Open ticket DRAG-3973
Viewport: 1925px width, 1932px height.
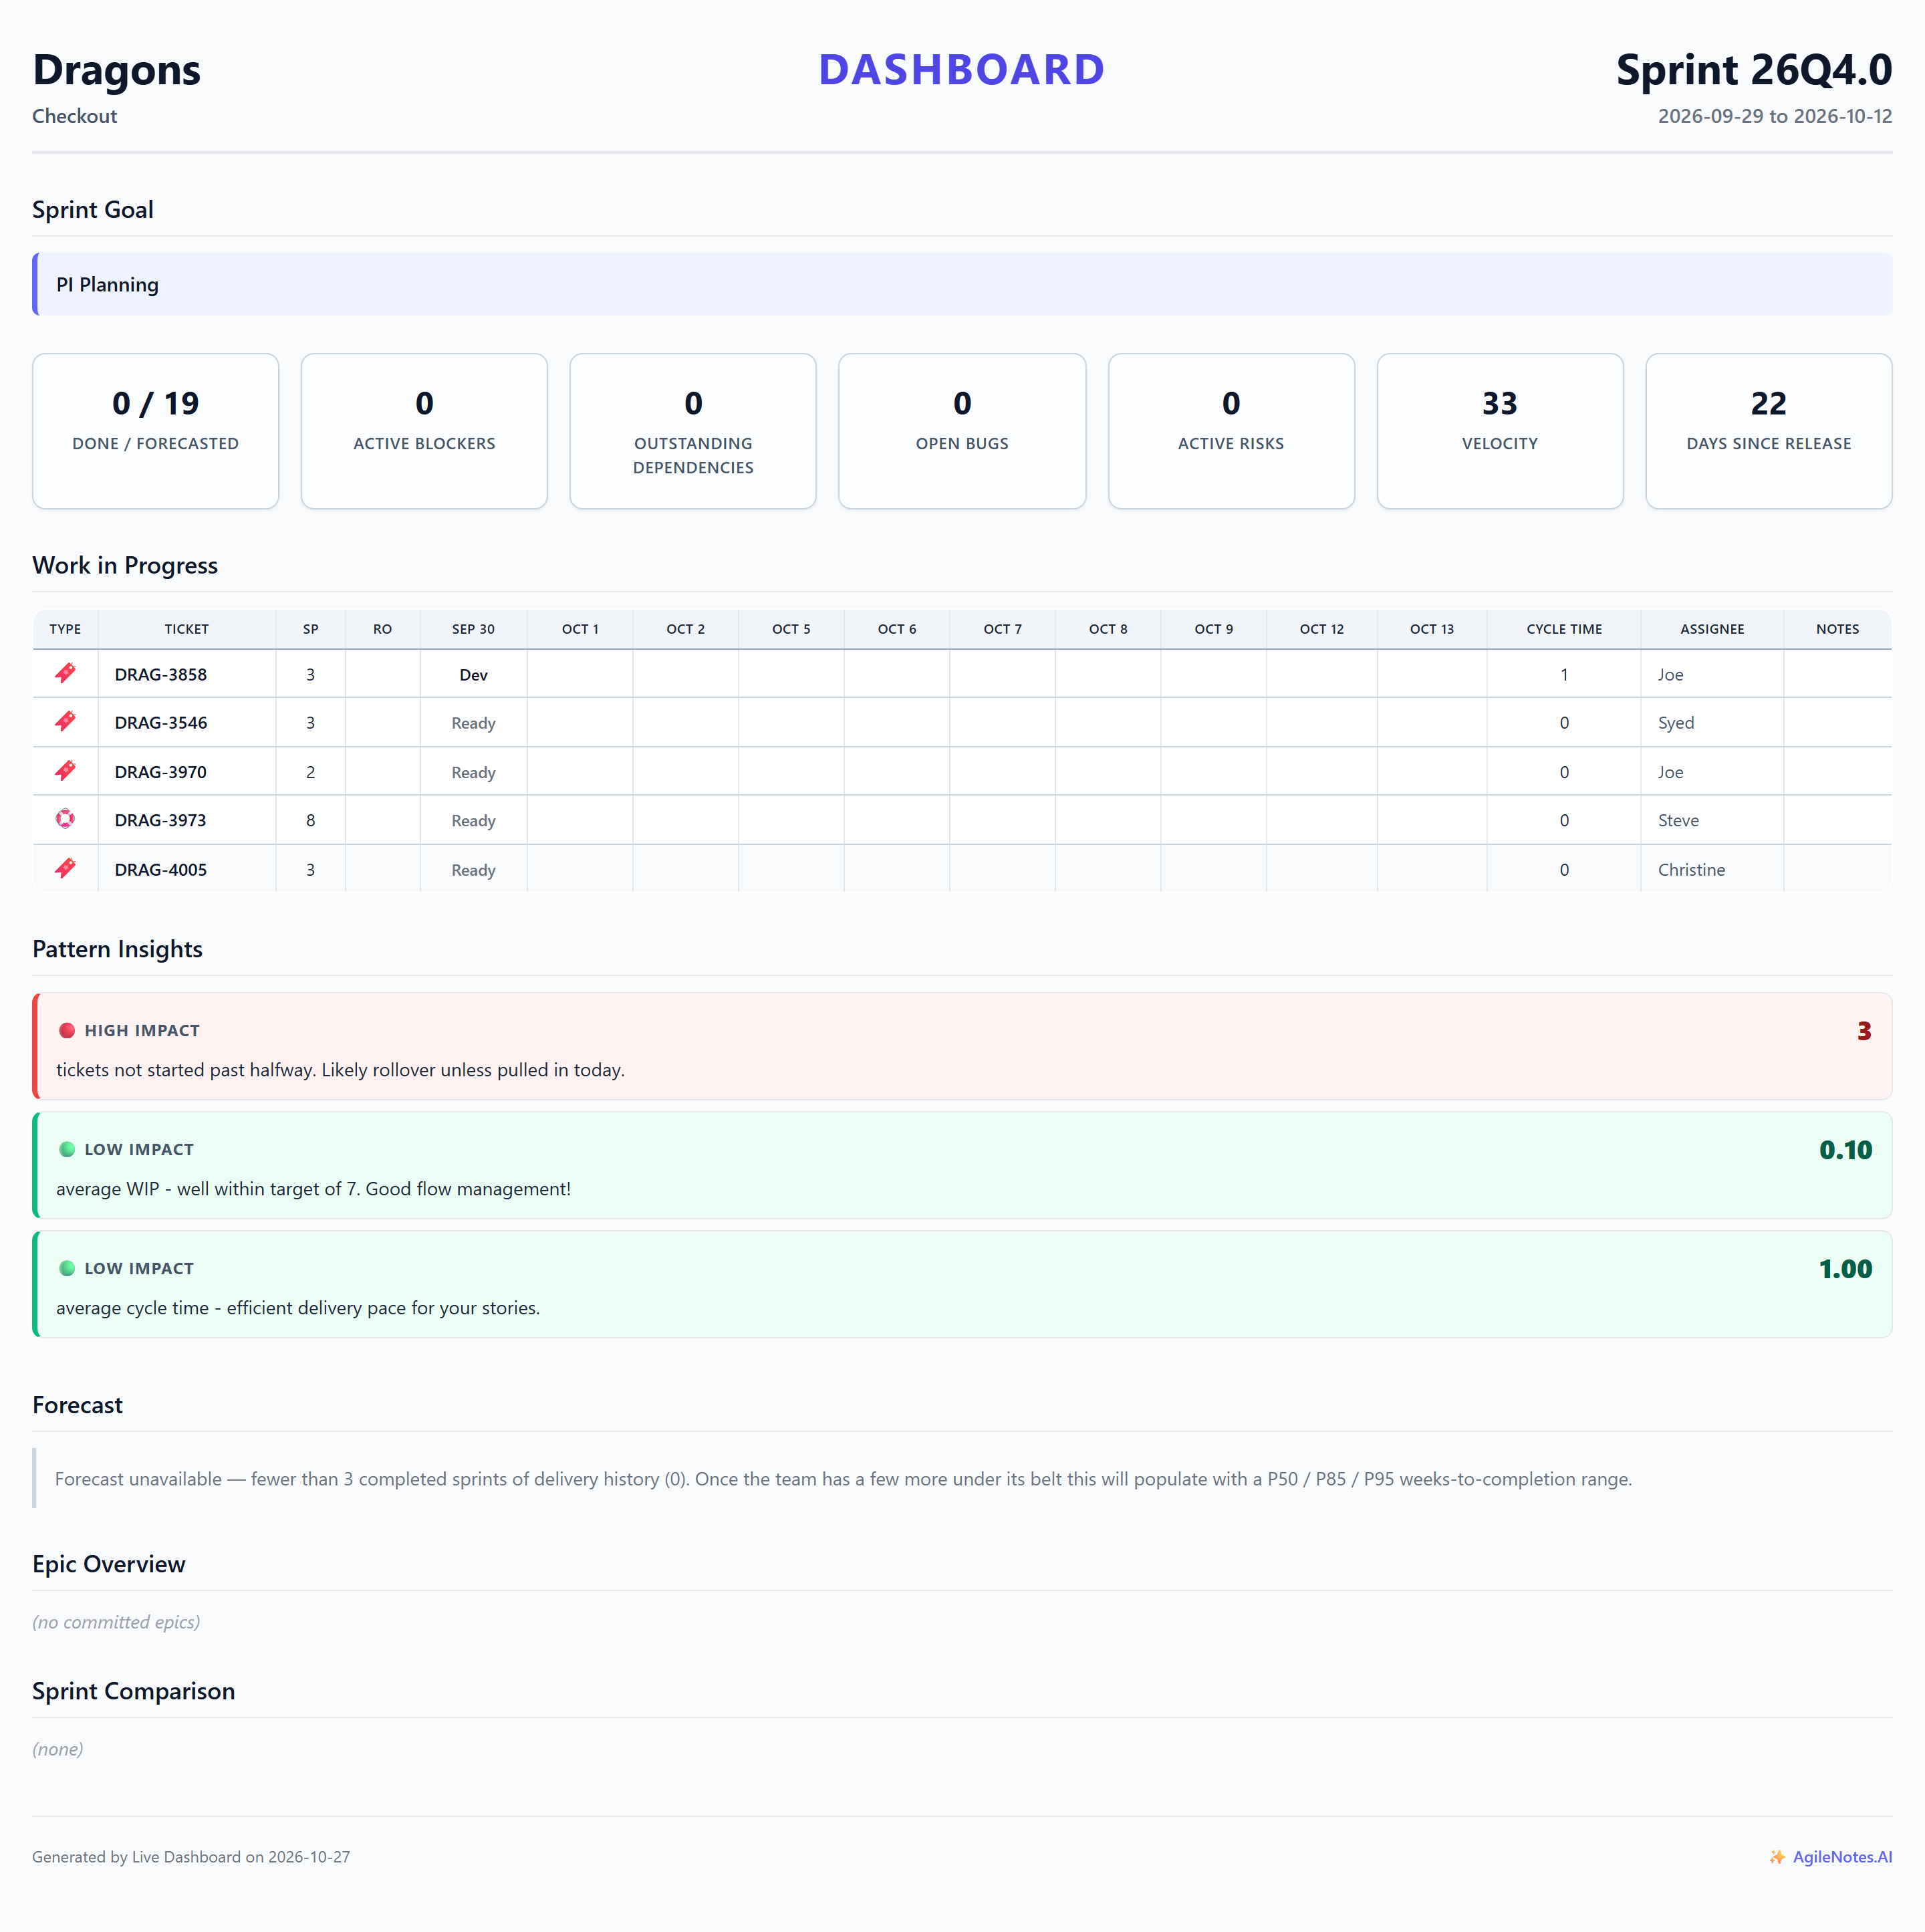pos(161,820)
